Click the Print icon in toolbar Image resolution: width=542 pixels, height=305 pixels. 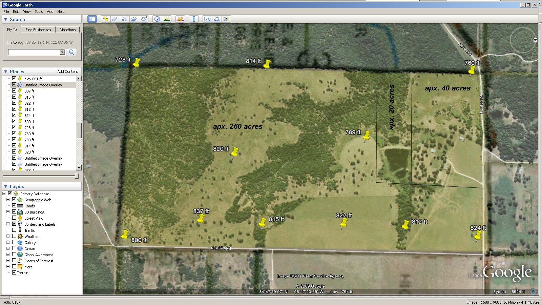click(216, 19)
